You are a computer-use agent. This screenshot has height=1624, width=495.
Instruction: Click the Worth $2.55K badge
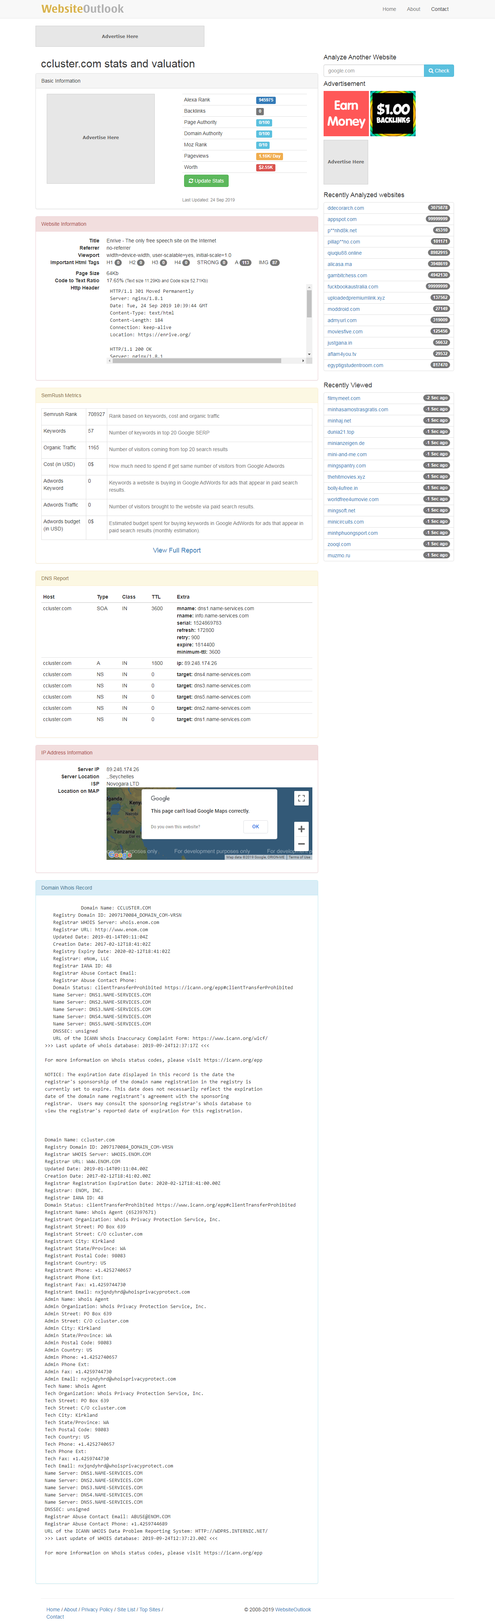266,168
